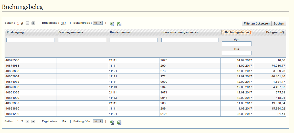Click date 14.09.2017 cell
Screen dimensions: 294x133
[x=237, y=60]
